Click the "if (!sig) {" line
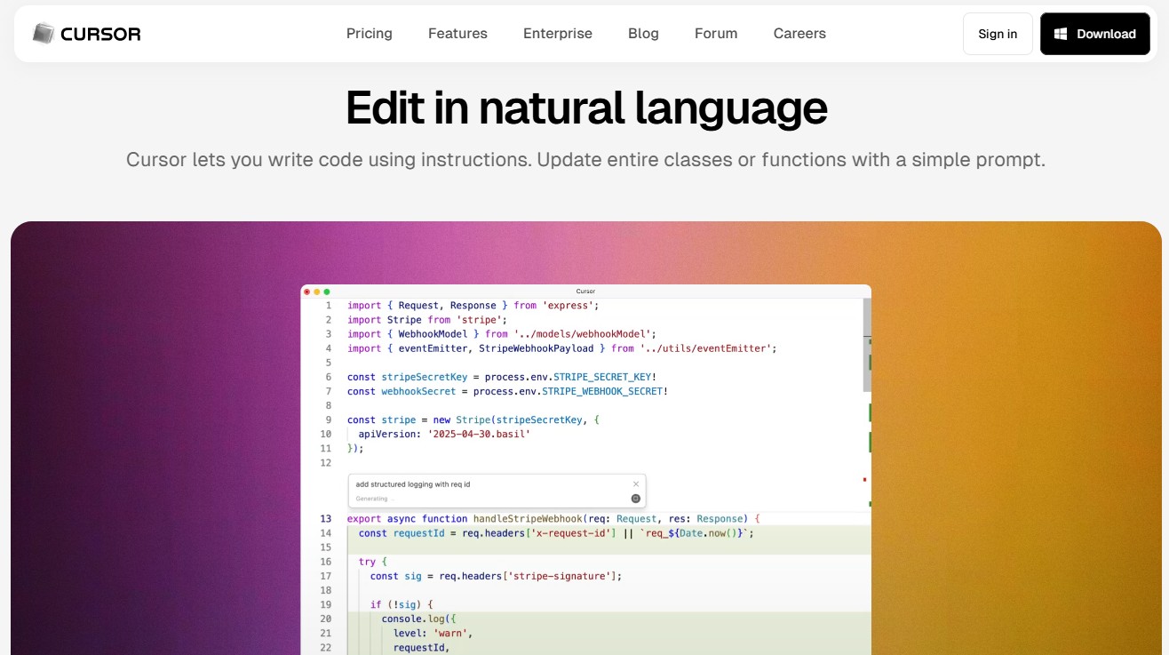Screen dimensions: 1169x655 pos(402,604)
